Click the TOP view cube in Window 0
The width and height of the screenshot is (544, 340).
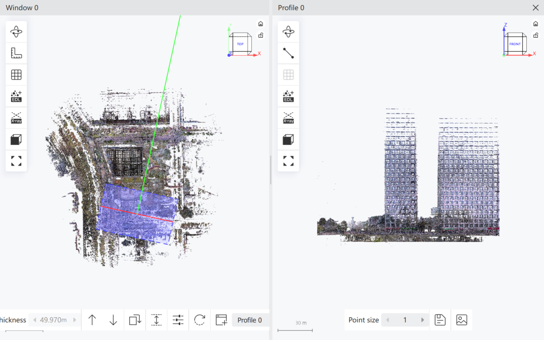[x=240, y=44]
